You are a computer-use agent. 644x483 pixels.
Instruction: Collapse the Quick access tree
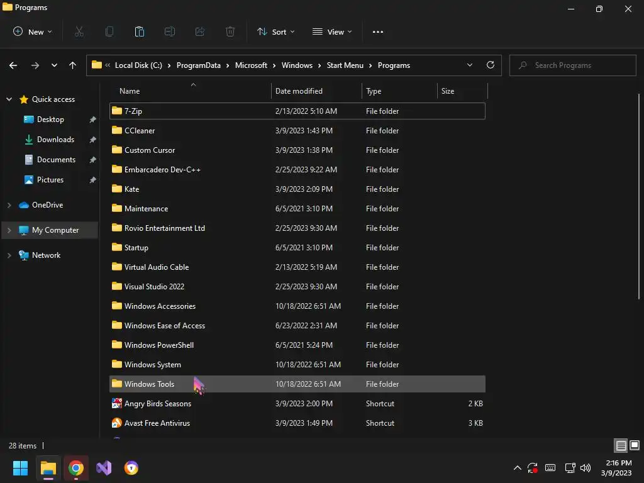(9, 99)
